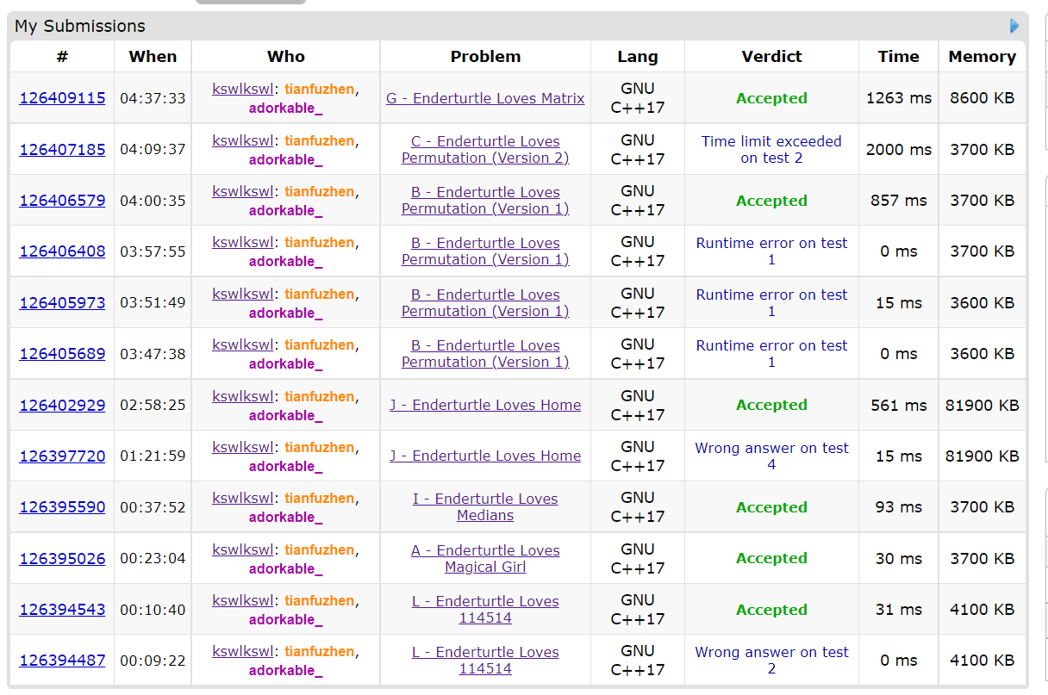Click the Wrong answer on test 4 verdict
This screenshot has width=1048, height=695.
771,456
